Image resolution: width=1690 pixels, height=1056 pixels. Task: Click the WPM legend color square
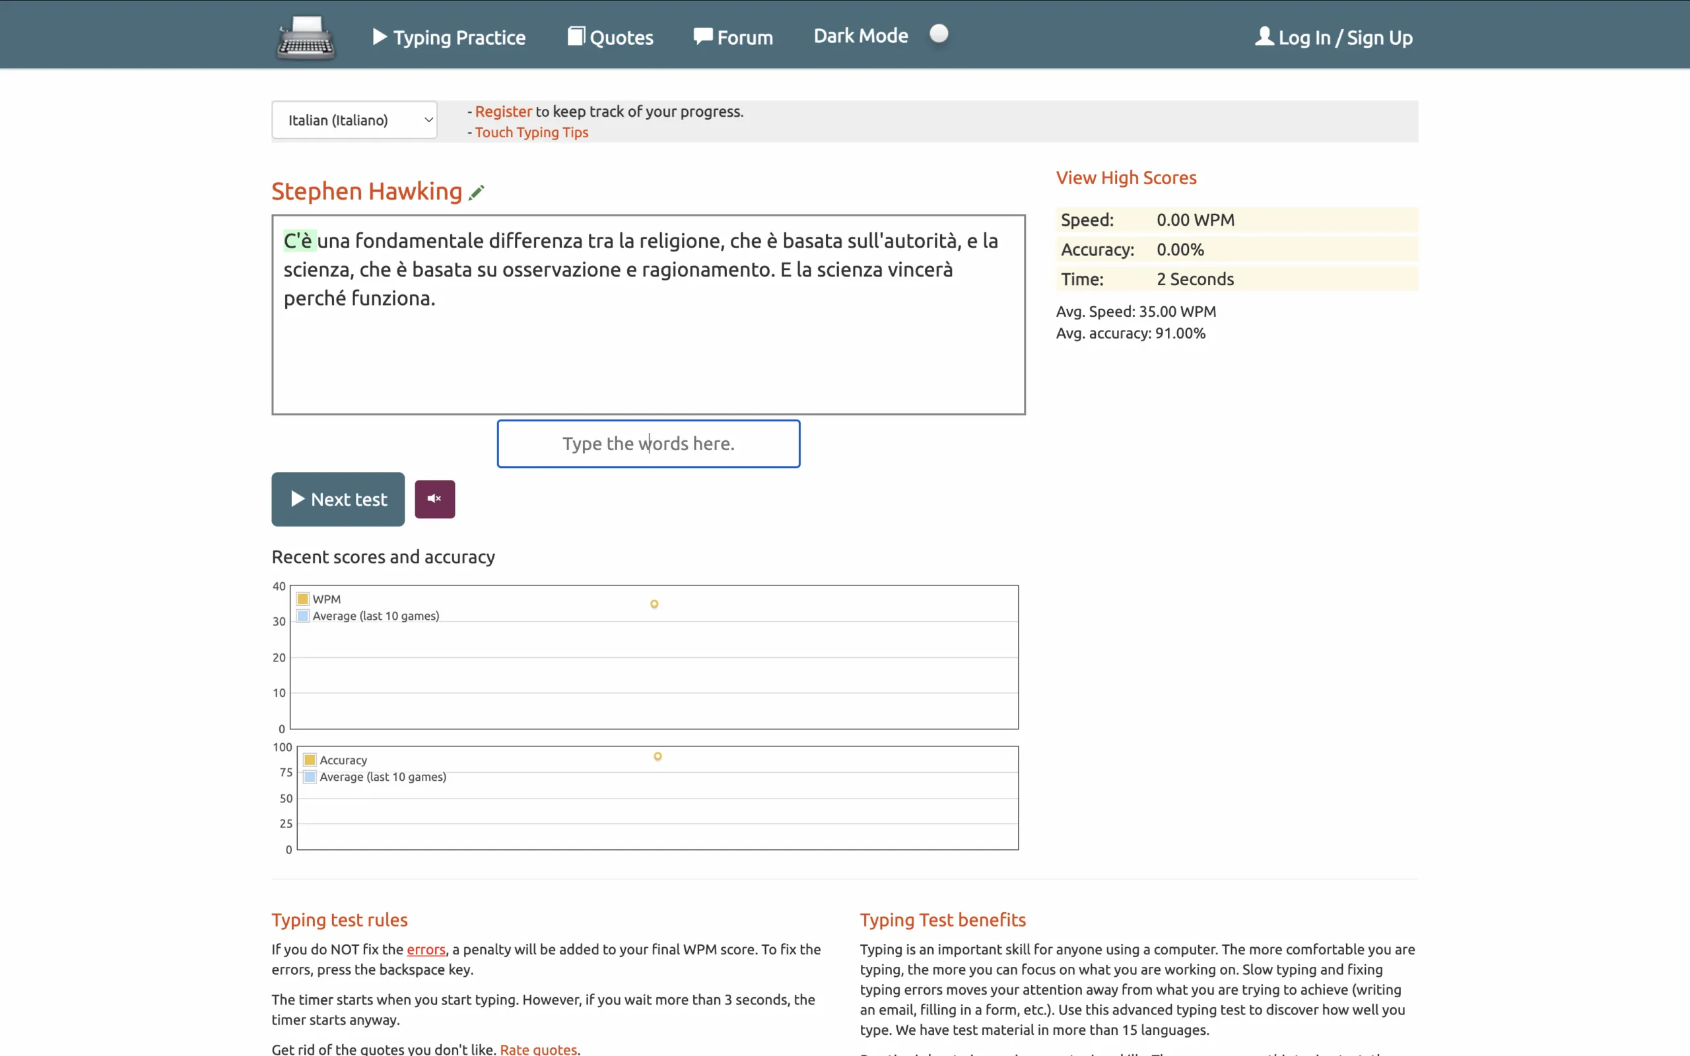tap(303, 599)
